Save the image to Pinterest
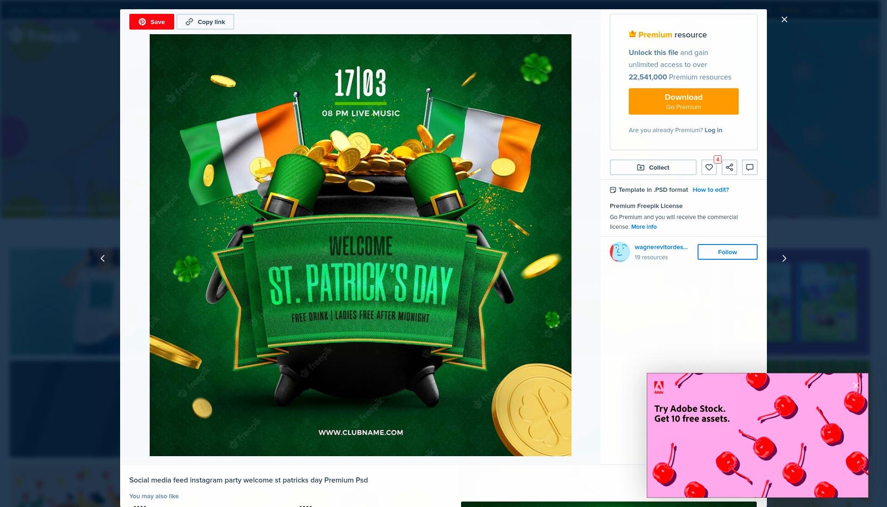 [152, 22]
